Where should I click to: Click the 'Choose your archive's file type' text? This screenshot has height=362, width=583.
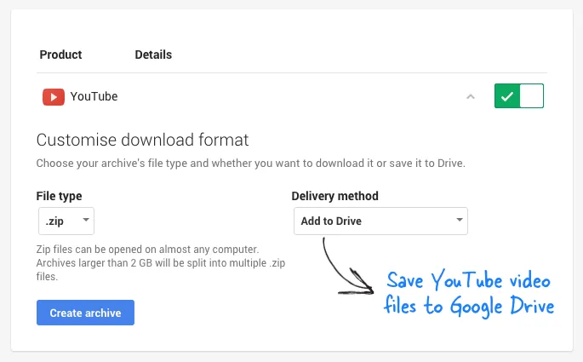coord(250,164)
